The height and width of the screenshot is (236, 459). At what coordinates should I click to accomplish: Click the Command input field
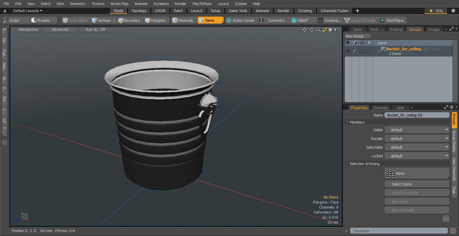pyautogui.click(x=399, y=231)
